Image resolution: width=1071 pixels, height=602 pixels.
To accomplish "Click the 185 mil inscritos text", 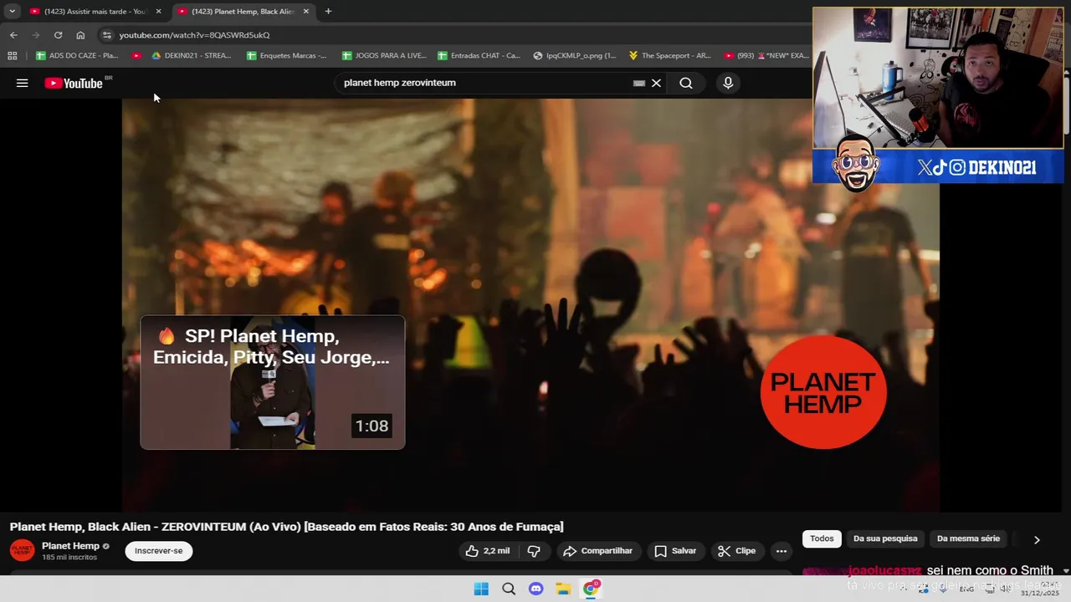I will pyautogui.click(x=69, y=558).
